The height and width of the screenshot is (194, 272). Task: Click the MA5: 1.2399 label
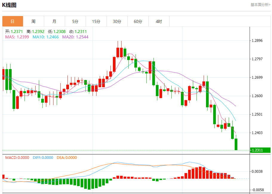(x=17, y=37)
